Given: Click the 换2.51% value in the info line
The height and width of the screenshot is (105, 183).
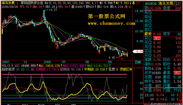Looking at the screenshot, I should pos(103,7).
